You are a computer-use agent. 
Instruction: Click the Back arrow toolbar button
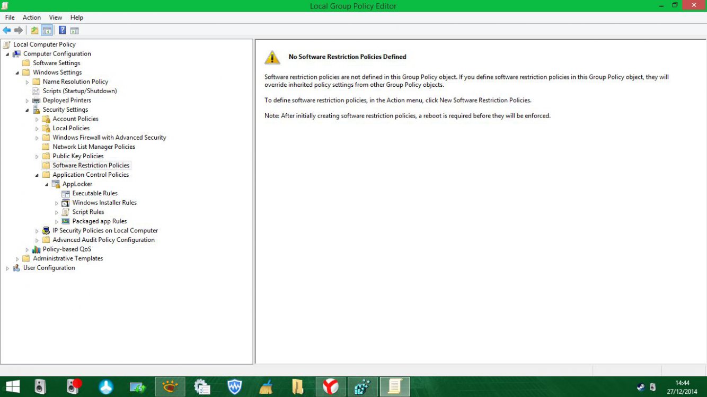point(7,30)
